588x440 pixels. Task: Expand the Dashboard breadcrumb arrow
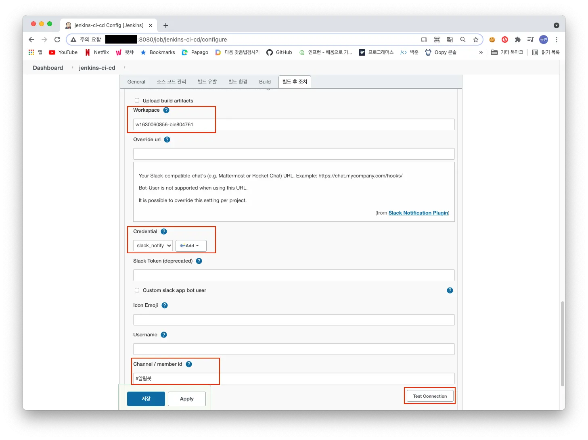tap(72, 67)
